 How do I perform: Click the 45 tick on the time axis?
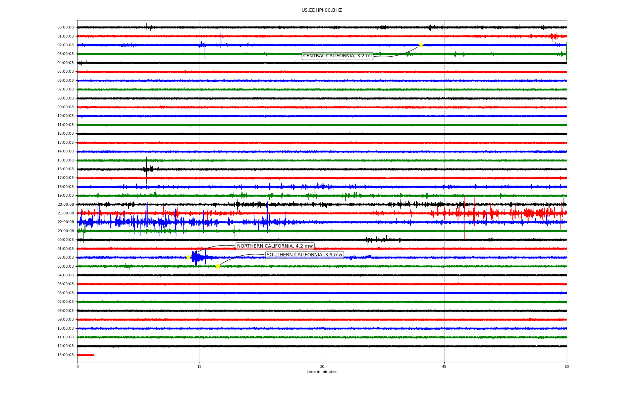444,366
